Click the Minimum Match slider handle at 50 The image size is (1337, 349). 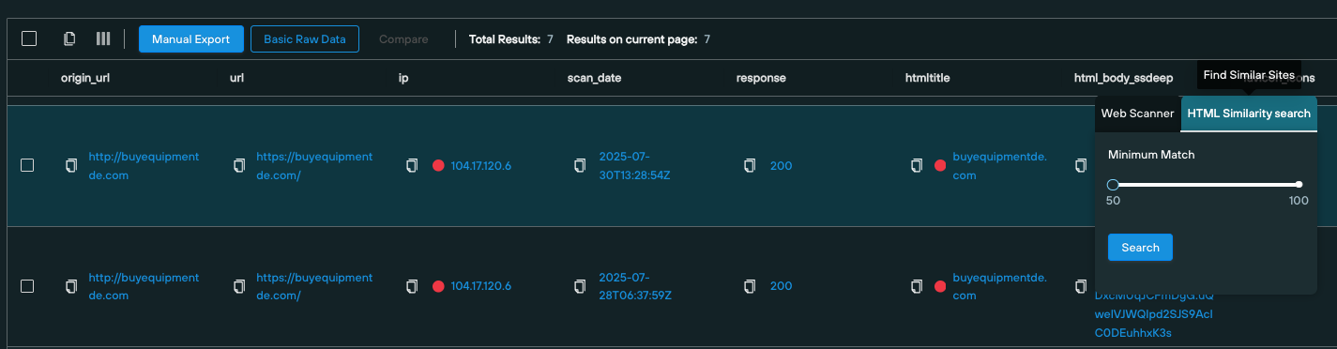pos(1113,185)
